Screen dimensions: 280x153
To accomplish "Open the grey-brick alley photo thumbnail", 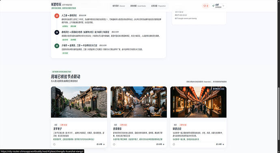I will coord(79,102).
